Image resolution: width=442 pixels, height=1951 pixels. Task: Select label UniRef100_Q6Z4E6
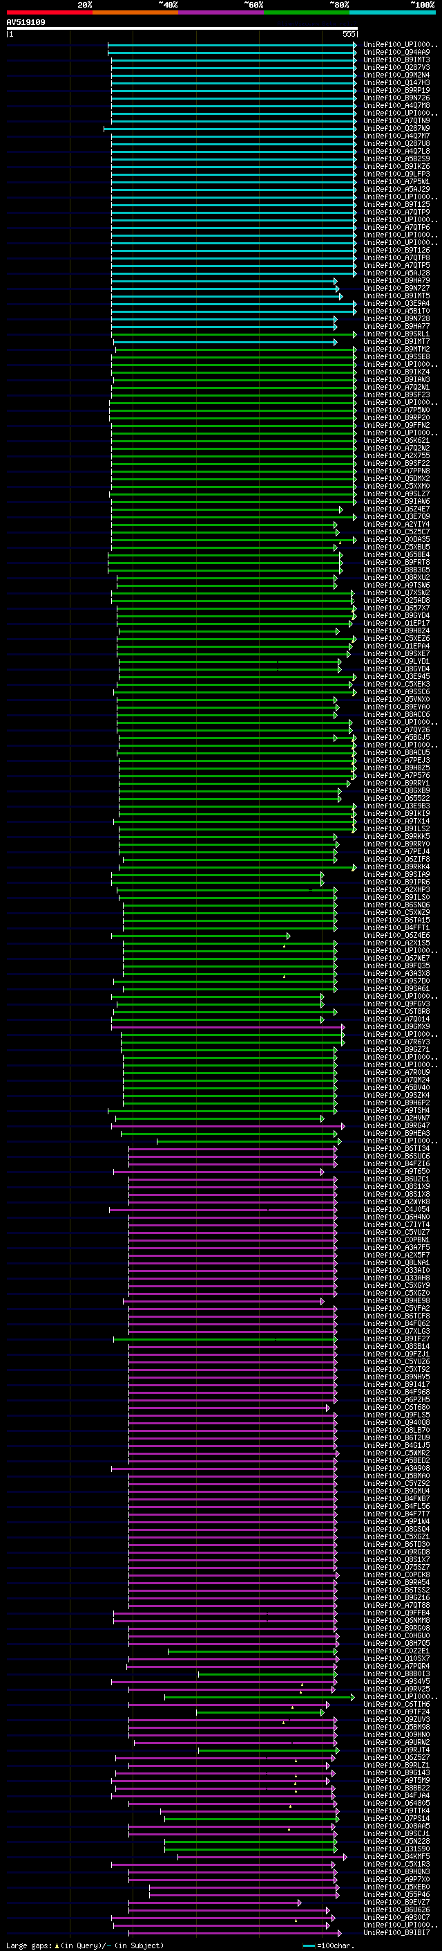click(396, 936)
